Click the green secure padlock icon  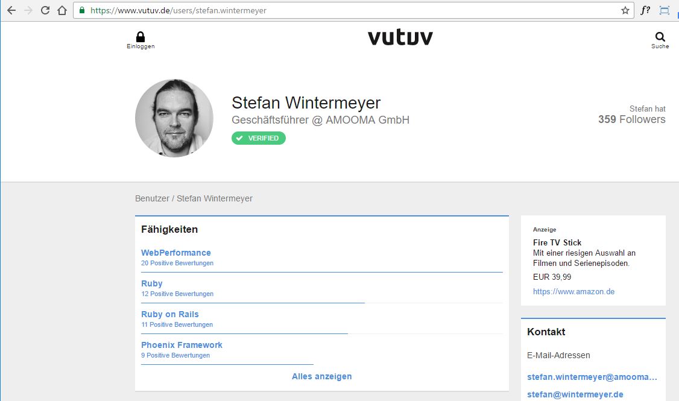82,10
